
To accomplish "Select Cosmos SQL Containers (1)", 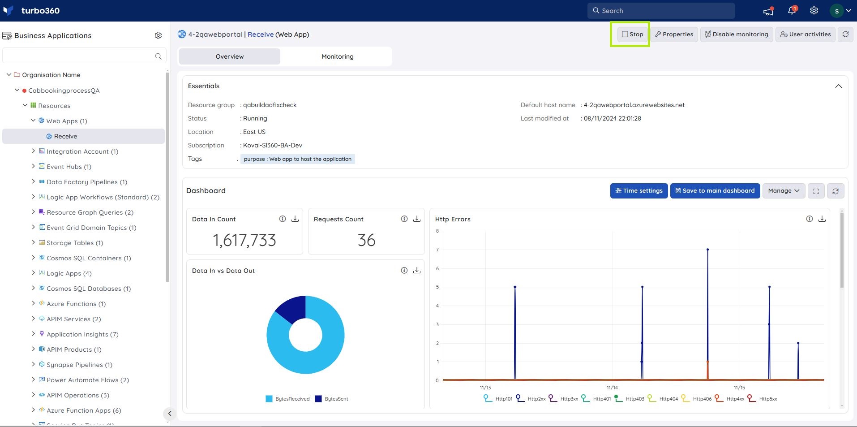I will (x=89, y=258).
